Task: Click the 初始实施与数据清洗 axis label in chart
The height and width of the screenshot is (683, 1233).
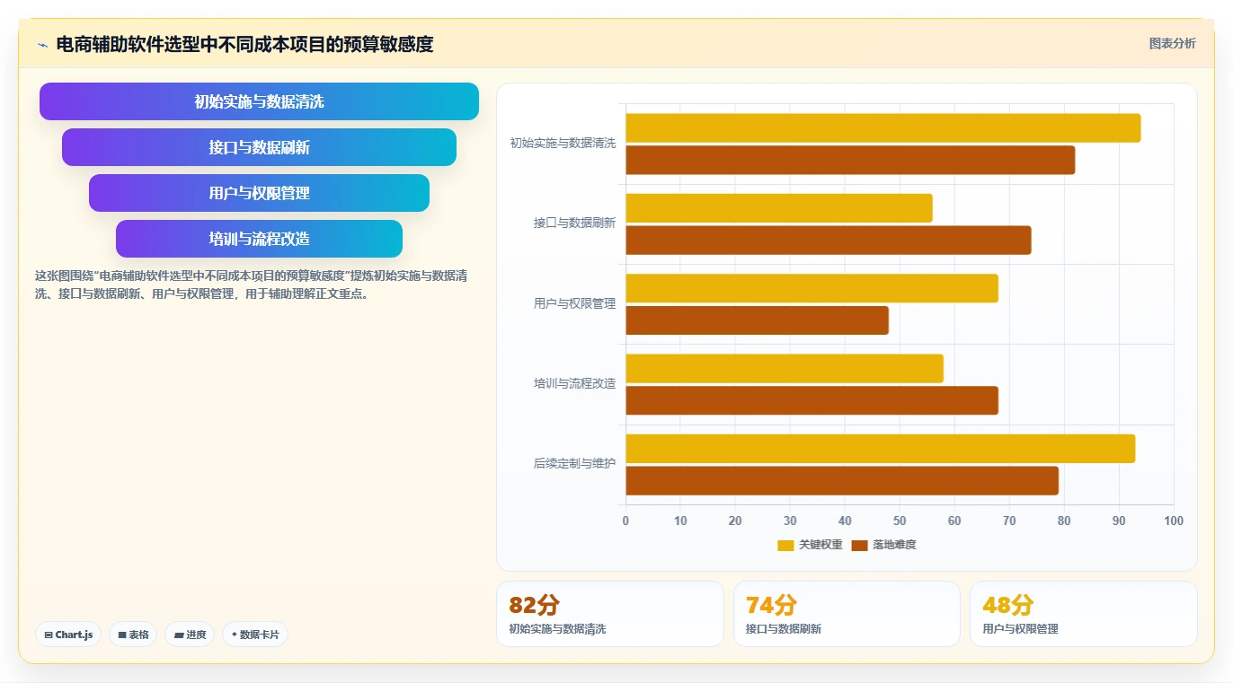Action: (563, 144)
